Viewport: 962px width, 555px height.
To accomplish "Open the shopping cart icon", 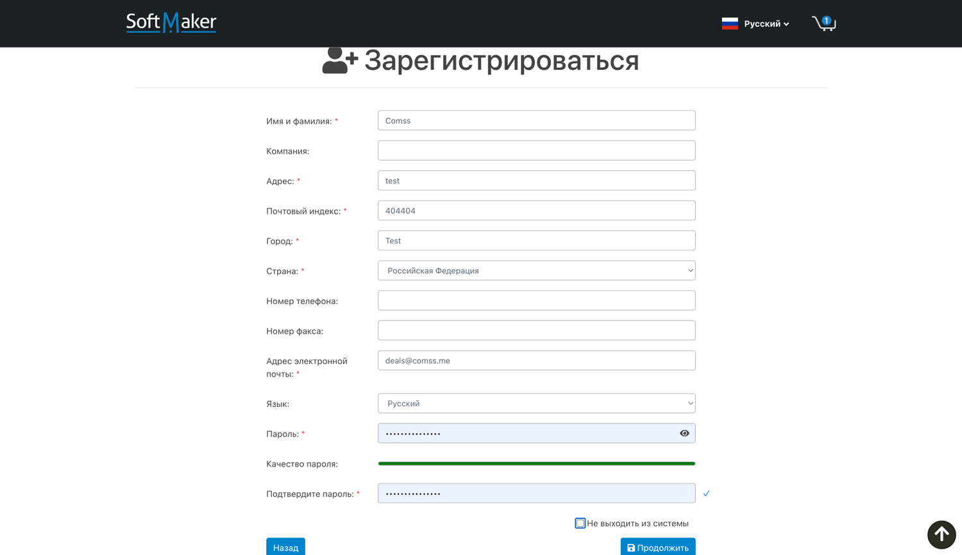I will [824, 23].
